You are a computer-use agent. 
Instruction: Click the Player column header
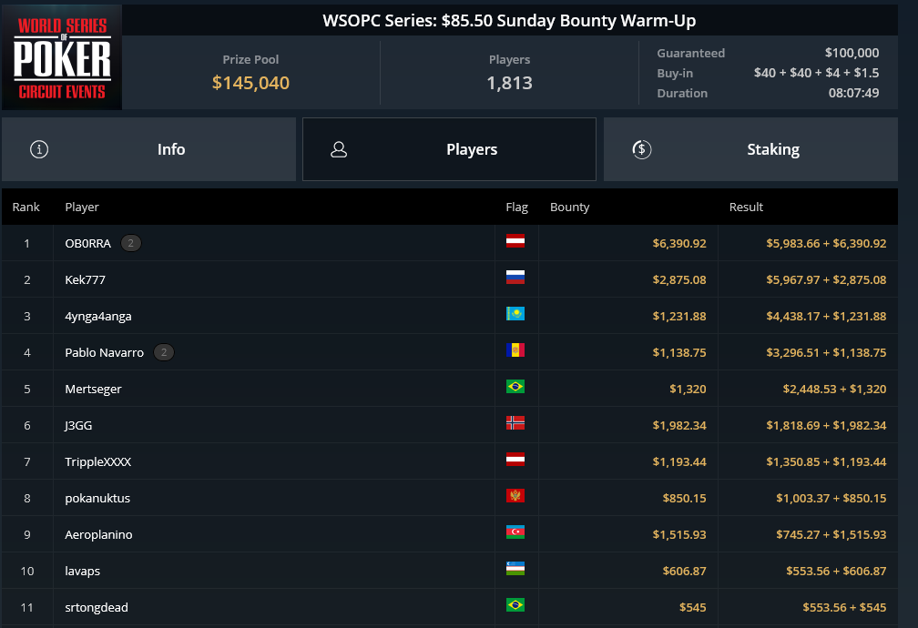tap(82, 208)
